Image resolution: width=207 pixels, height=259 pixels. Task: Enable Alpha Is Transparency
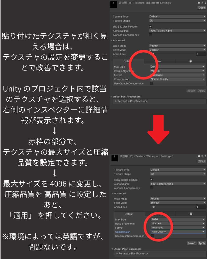coord(150,34)
